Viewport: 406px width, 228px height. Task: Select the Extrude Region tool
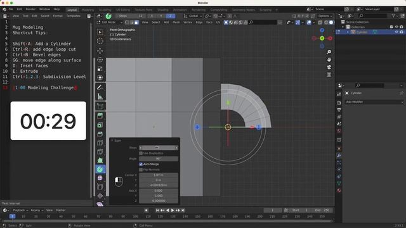pos(100,116)
